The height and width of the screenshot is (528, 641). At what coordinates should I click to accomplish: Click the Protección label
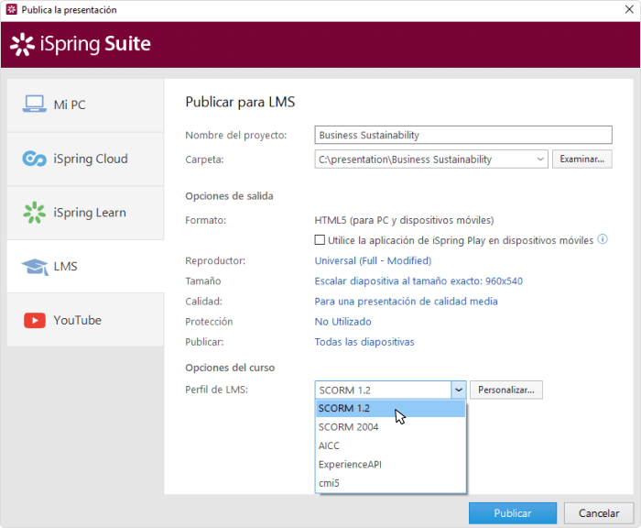pos(209,322)
